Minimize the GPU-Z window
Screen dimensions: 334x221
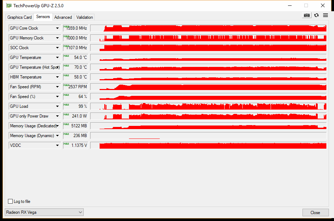pos(290,5)
